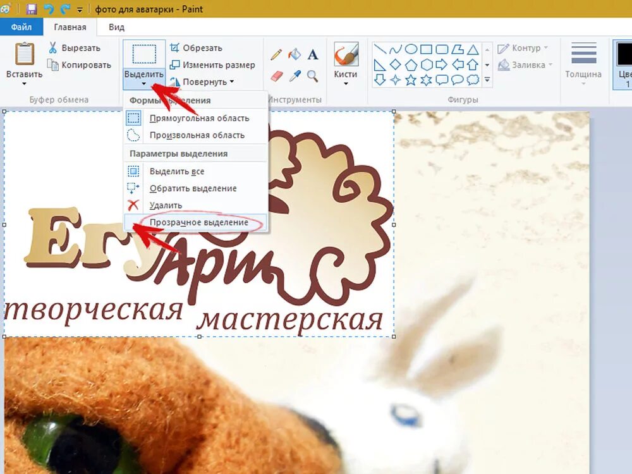Click the Вставить clipboard paste icon
This screenshot has width=632, height=474.
coord(25,54)
